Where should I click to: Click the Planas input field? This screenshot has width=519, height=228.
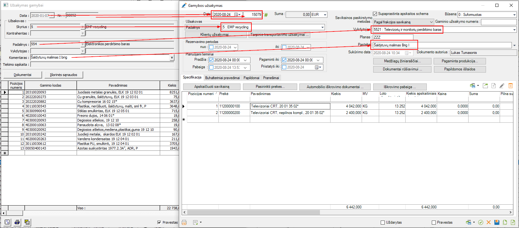click(x=393, y=37)
